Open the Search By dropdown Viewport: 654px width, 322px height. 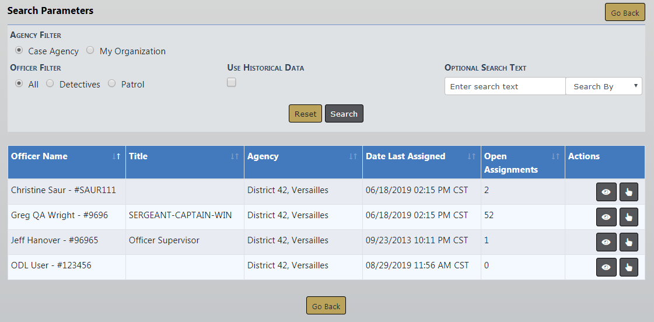604,86
